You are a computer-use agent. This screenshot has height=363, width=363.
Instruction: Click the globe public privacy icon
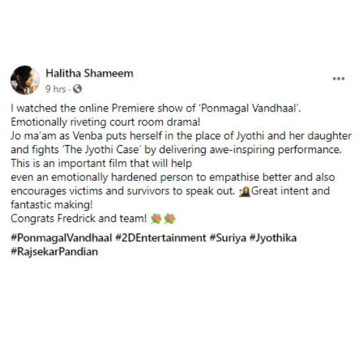pyautogui.click(x=77, y=88)
